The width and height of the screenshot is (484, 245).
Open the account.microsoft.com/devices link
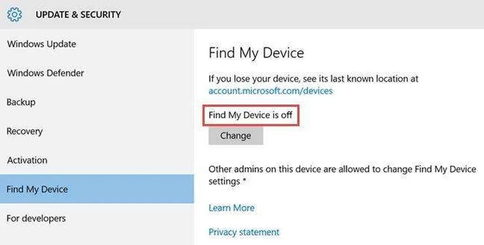click(270, 91)
